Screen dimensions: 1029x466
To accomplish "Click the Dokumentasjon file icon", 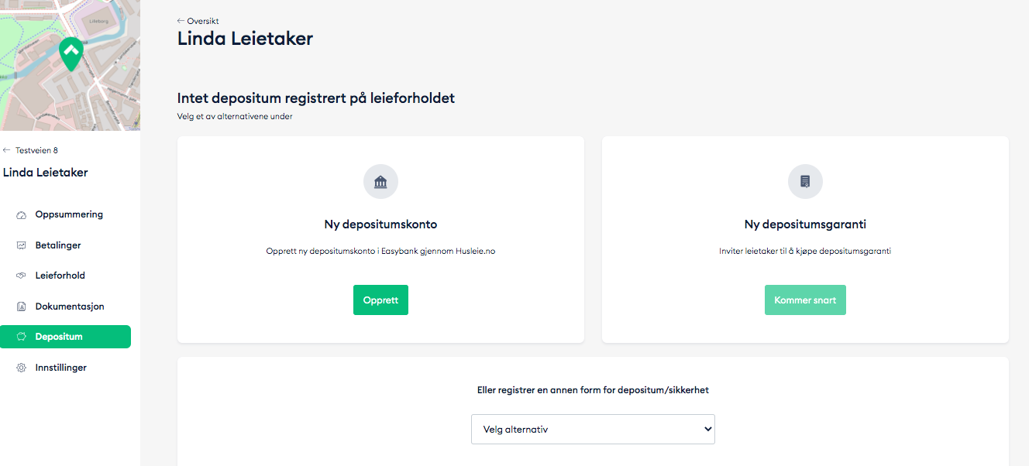I will (x=21, y=307).
